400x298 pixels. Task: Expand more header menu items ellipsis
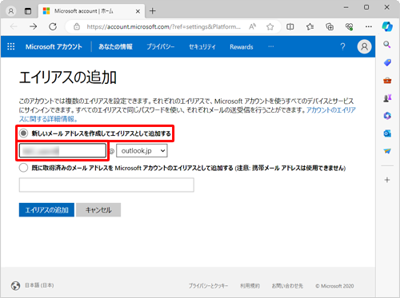pyautogui.click(x=271, y=46)
